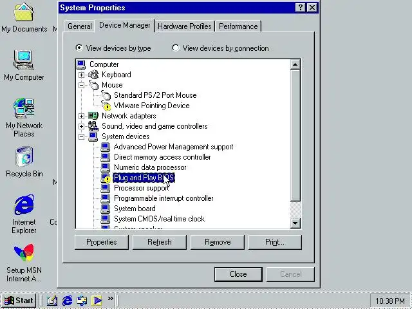Select the Numeric data processor label
This screenshot has width=412, height=309.
150,167
